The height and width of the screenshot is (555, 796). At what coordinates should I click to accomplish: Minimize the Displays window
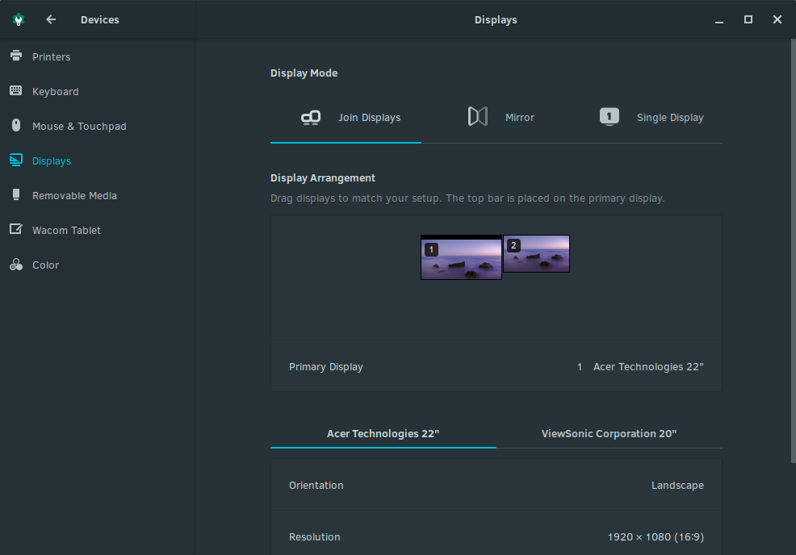[x=718, y=20]
